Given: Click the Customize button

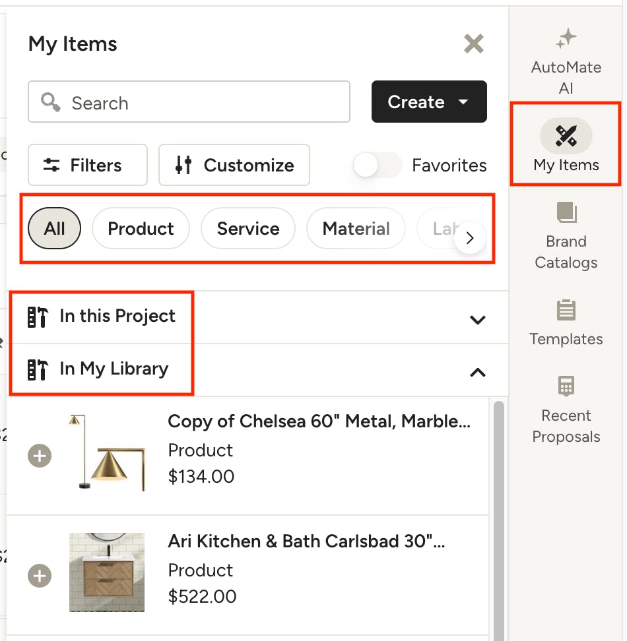Looking at the screenshot, I should click(234, 165).
